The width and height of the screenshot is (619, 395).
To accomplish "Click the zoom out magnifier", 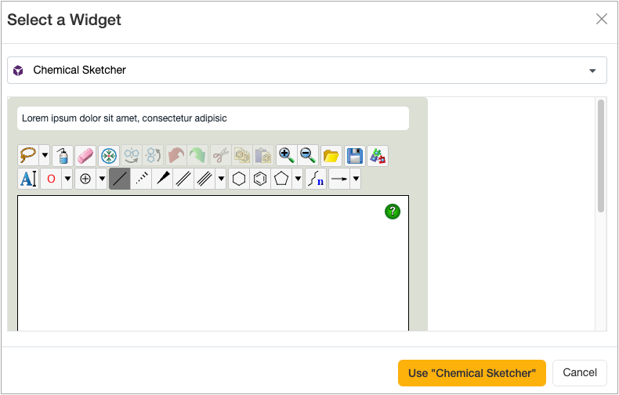I will (307, 156).
